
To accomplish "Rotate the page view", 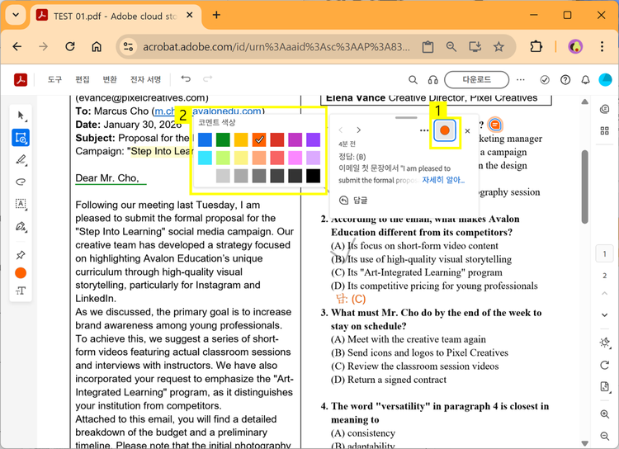I will click(x=604, y=366).
